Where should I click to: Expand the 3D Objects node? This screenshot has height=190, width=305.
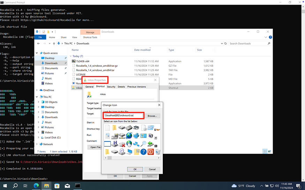point(38,102)
